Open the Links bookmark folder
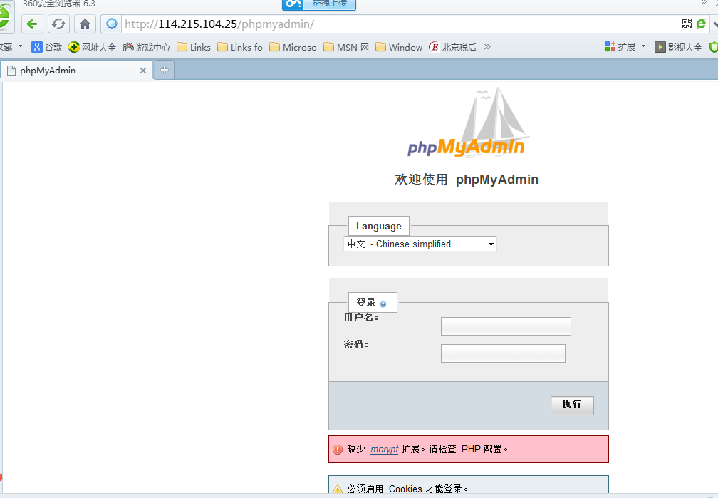718x498 pixels. click(x=194, y=47)
